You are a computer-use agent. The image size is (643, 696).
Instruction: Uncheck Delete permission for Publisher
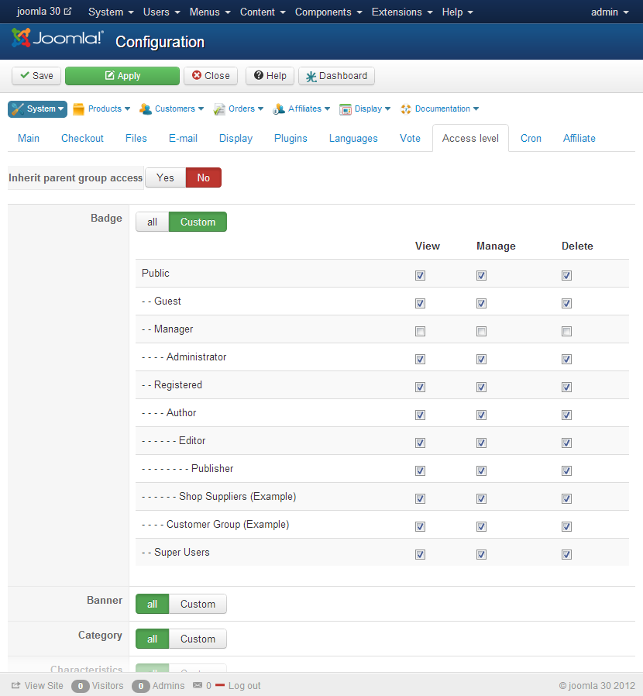[x=566, y=471]
